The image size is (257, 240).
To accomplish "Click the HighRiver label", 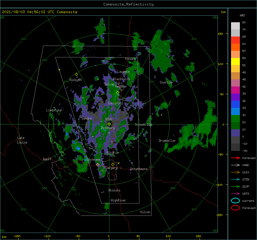I will click(119, 200).
